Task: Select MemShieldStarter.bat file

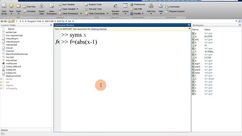Action: coord(17,54)
